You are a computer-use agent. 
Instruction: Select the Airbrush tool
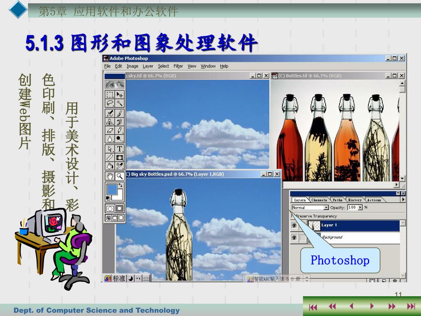pos(110,114)
